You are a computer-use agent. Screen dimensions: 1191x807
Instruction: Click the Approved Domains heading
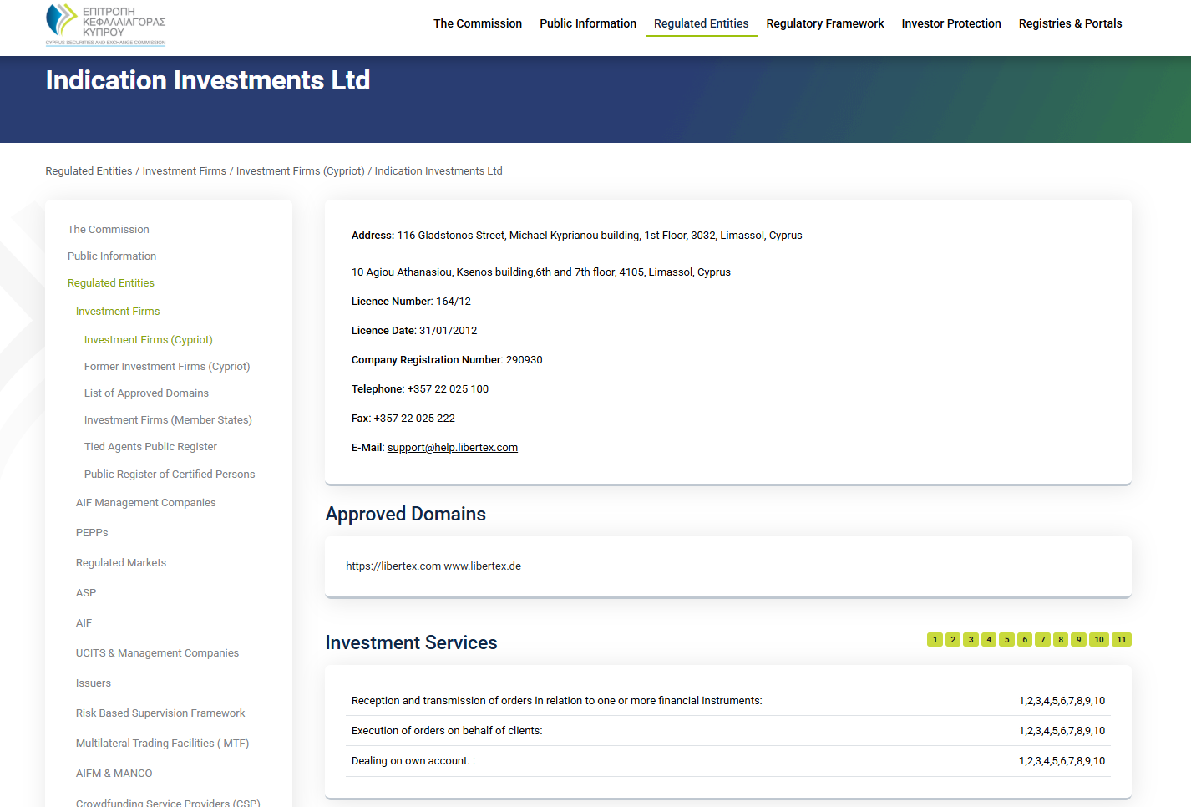pyautogui.click(x=406, y=514)
